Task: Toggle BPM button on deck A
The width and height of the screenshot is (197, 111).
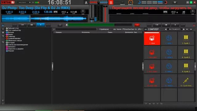Action: coord(55,12)
